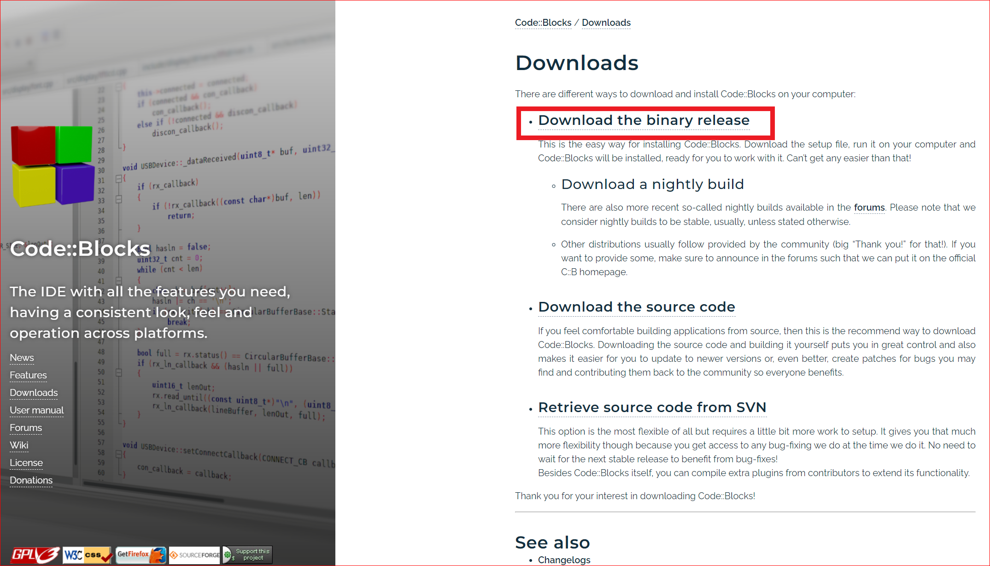This screenshot has width=990, height=566.
Task: Follow Retrieve source code from SVN link
Action: pyautogui.click(x=652, y=407)
